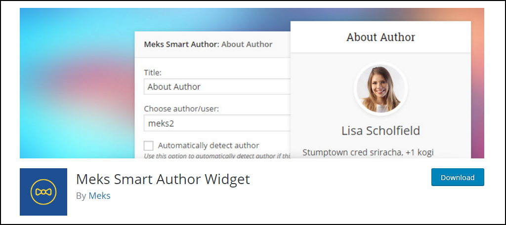
Task: Click the blue Download button
Action: click(458, 177)
